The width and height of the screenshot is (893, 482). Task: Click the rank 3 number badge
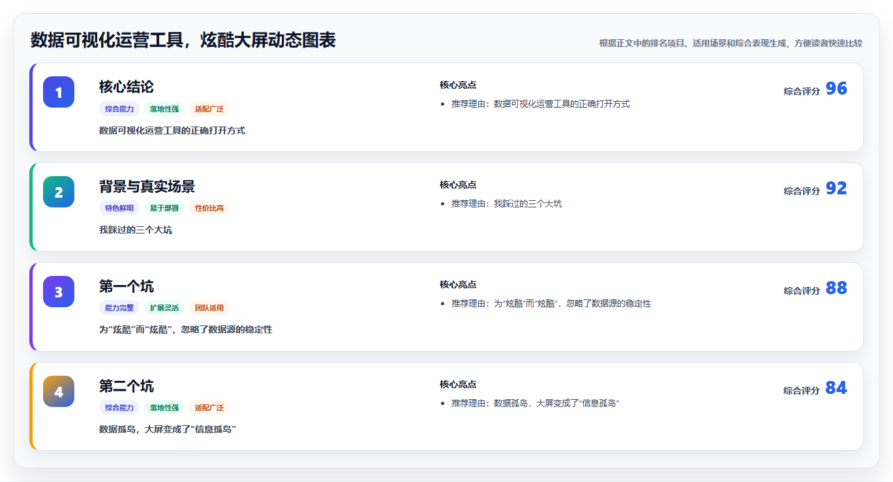[x=59, y=292]
